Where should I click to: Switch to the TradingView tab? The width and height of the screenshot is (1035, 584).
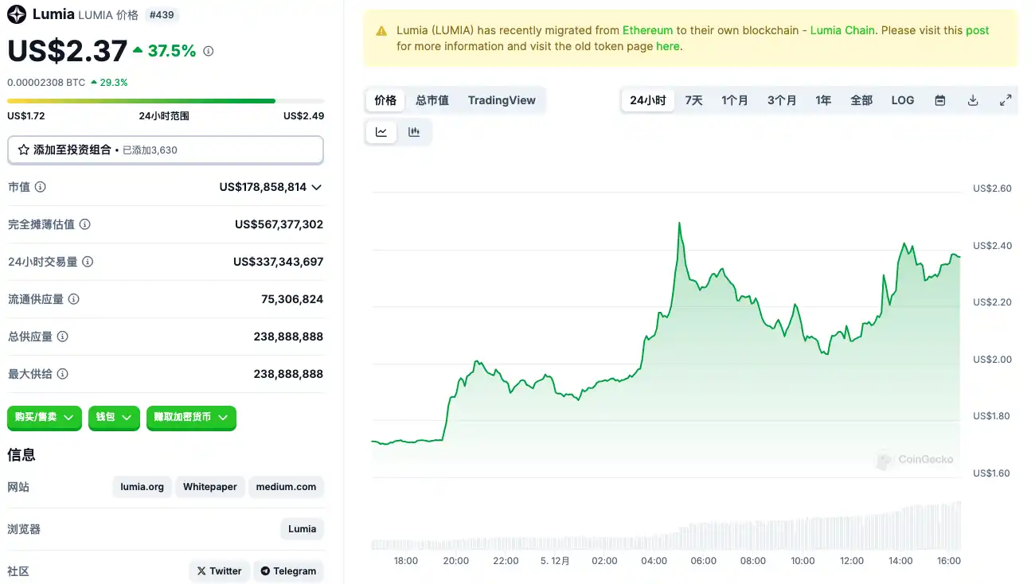(x=502, y=100)
